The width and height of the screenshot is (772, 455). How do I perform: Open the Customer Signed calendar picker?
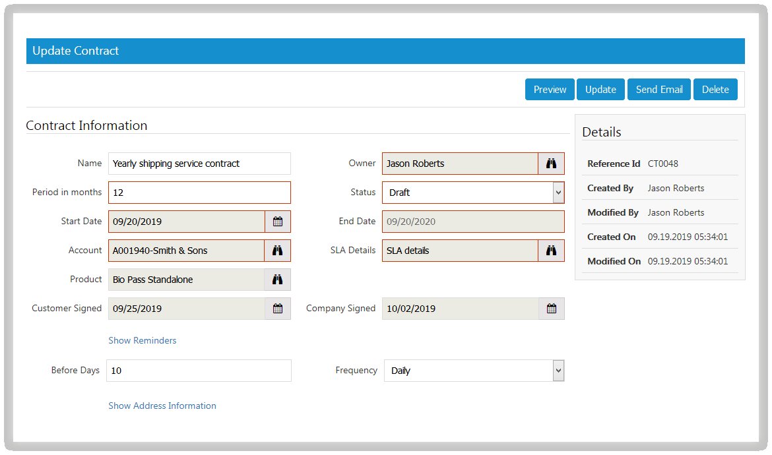pos(278,309)
